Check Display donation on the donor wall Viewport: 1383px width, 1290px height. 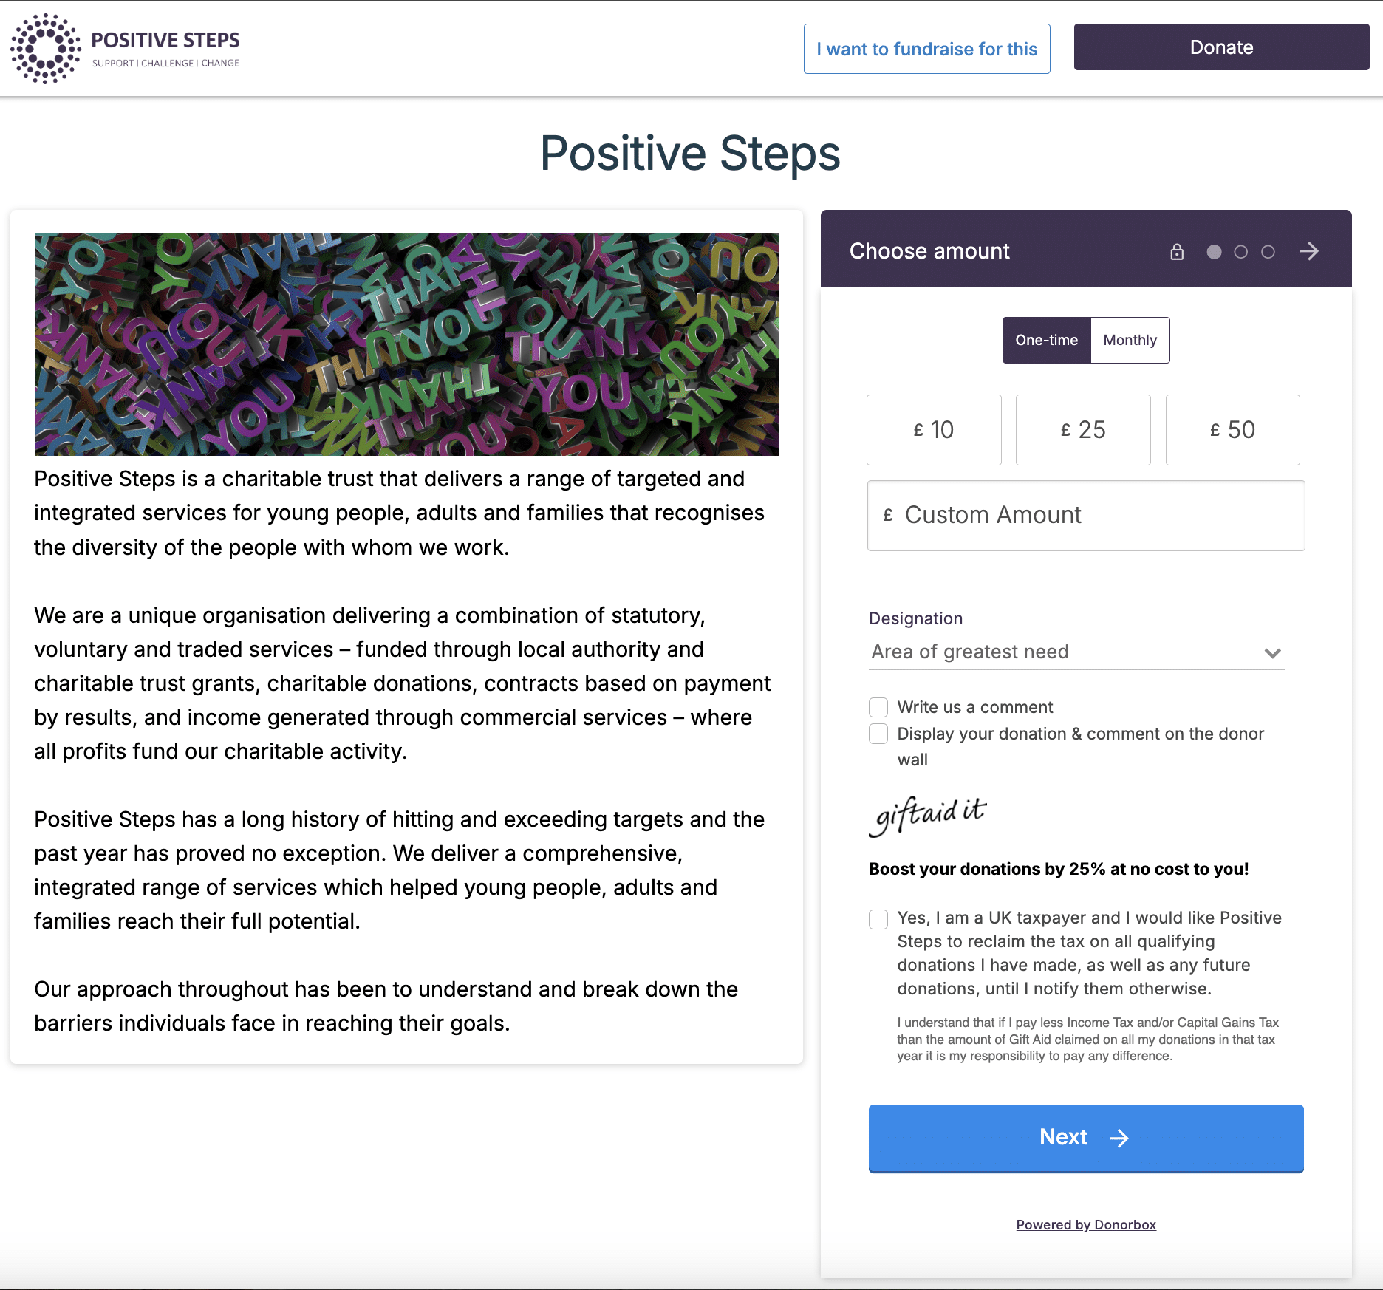878,734
